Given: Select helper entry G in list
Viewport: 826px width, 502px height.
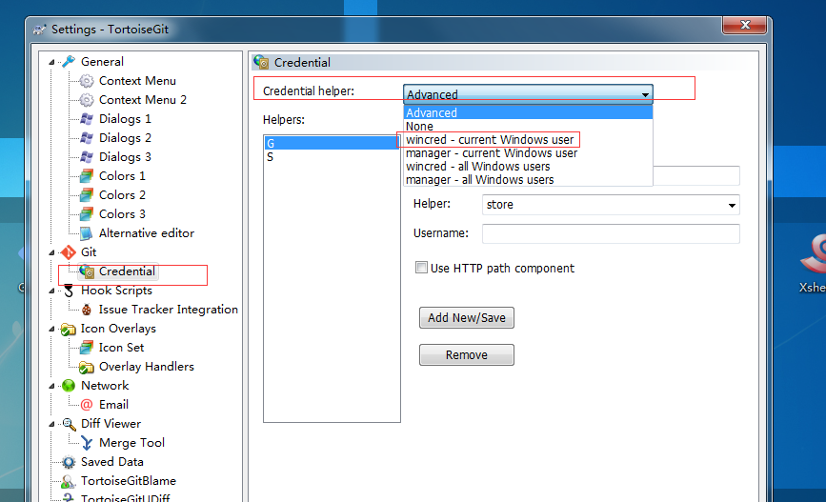Looking at the screenshot, I should point(332,143).
